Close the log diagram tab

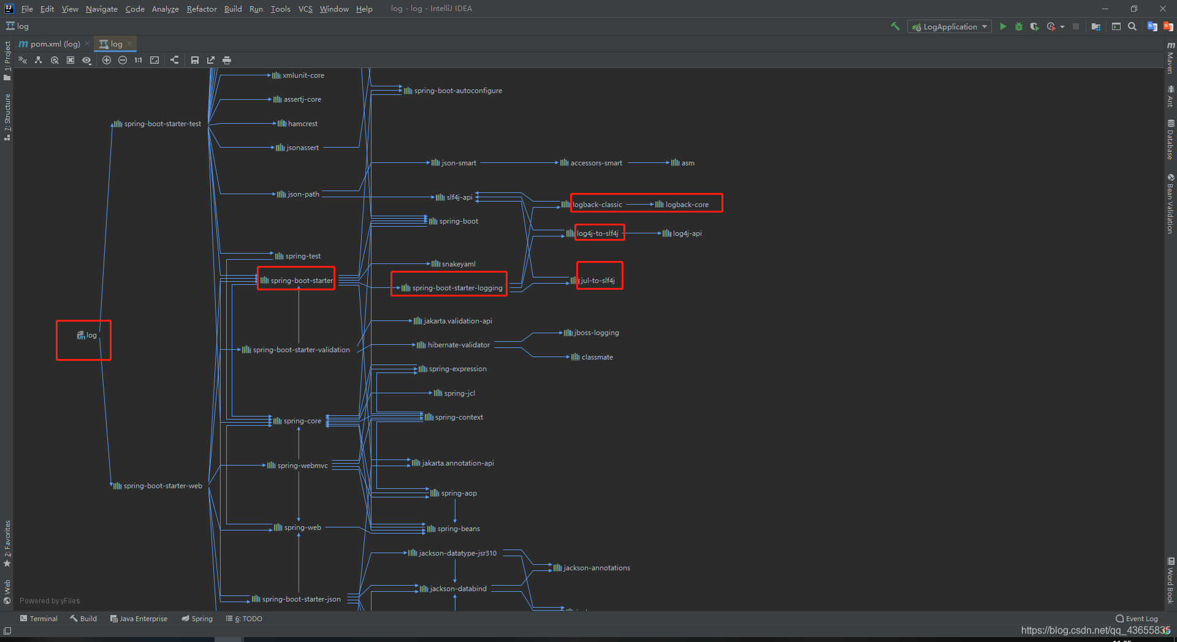129,43
